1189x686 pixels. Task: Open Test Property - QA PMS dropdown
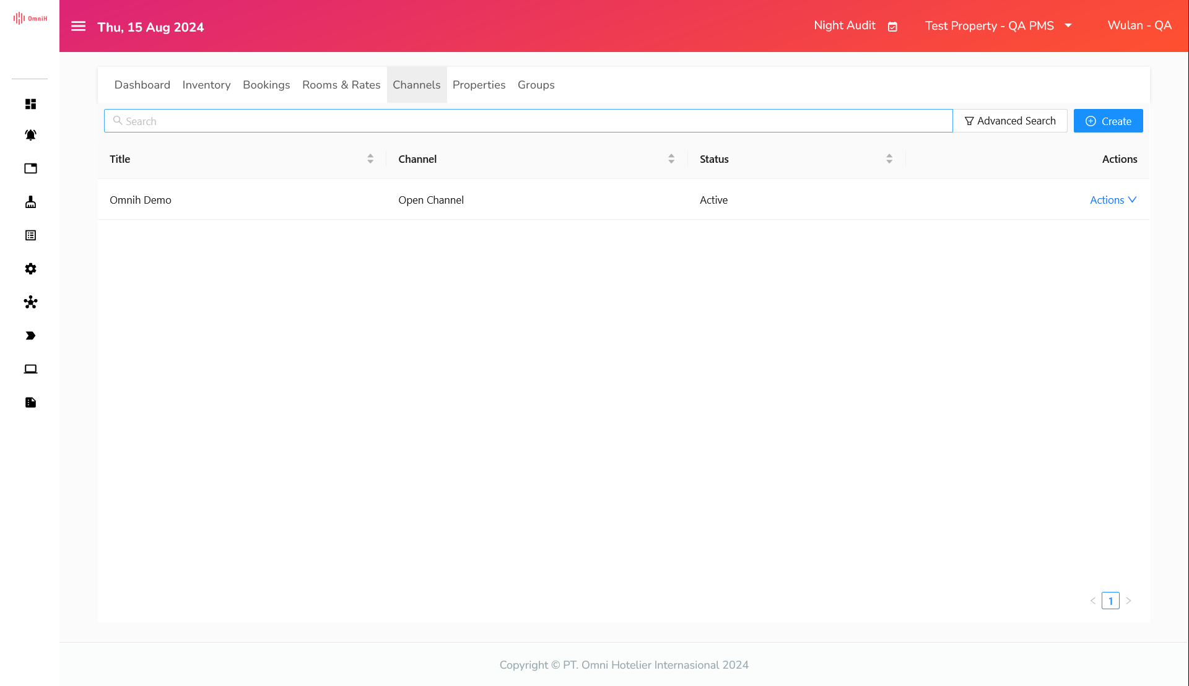tap(998, 26)
